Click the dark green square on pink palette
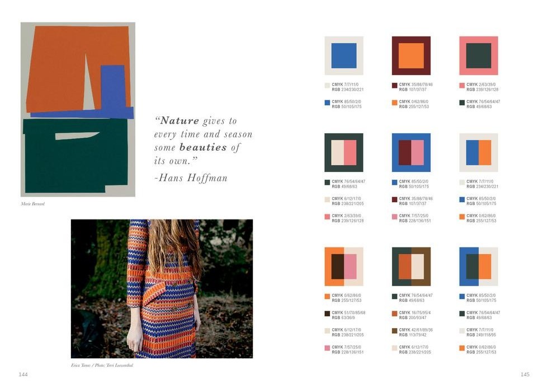The height and width of the screenshot is (392, 548). tap(479, 55)
